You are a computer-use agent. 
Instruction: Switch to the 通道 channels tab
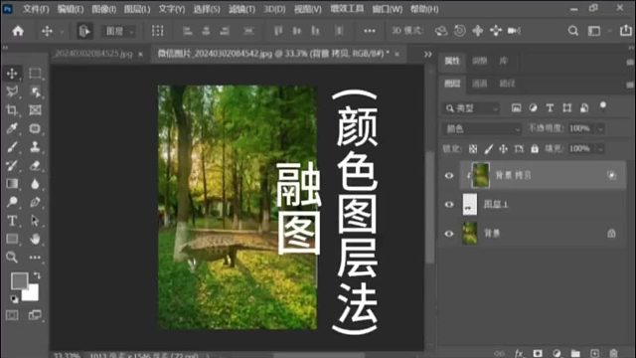479,84
